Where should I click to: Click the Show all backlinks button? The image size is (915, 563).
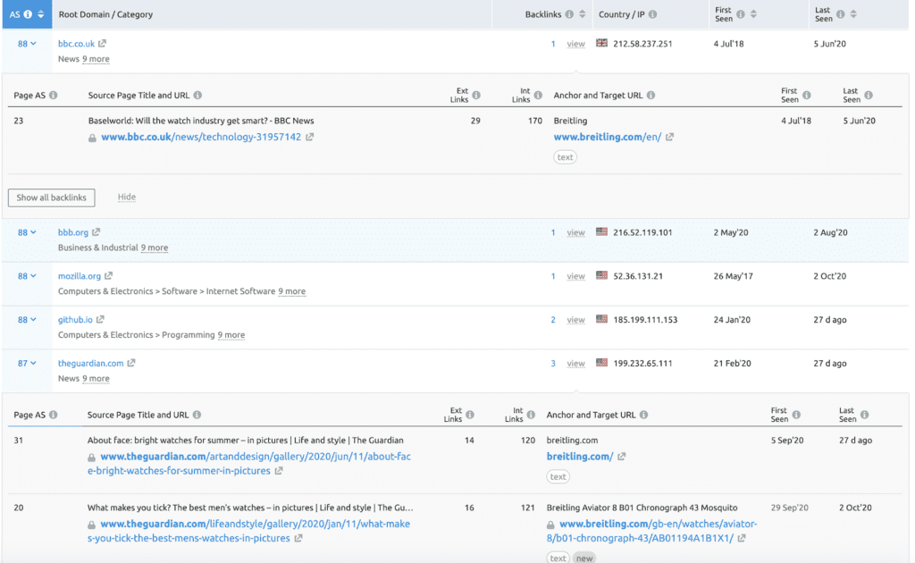click(51, 197)
